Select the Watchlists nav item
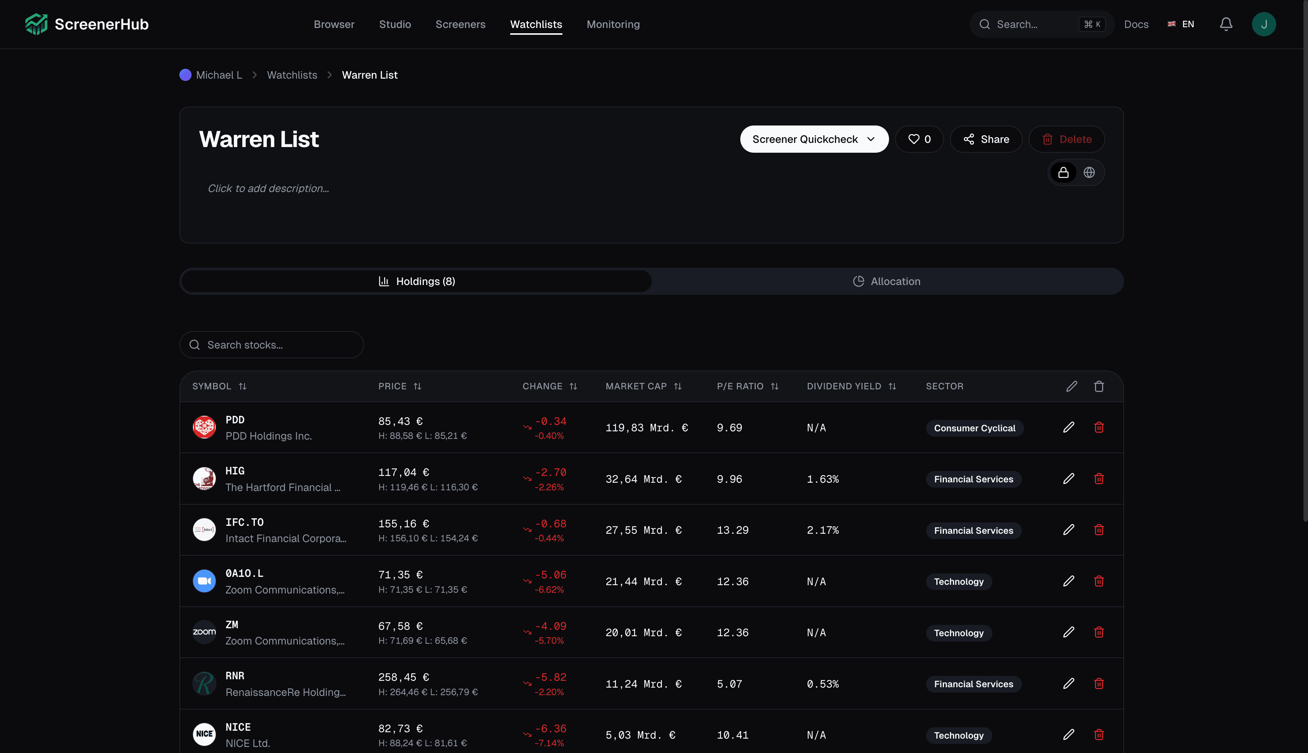Screen dimensions: 1308x753 click(x=536, y=24)
